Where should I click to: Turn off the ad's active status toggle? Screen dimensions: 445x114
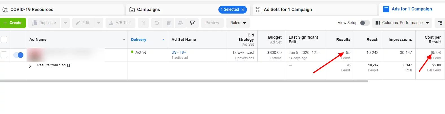click(18, 55)
